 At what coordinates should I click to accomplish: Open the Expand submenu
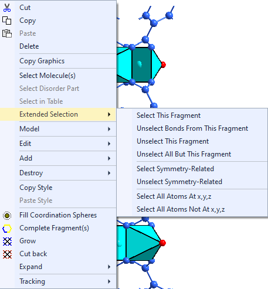(58, 267)
